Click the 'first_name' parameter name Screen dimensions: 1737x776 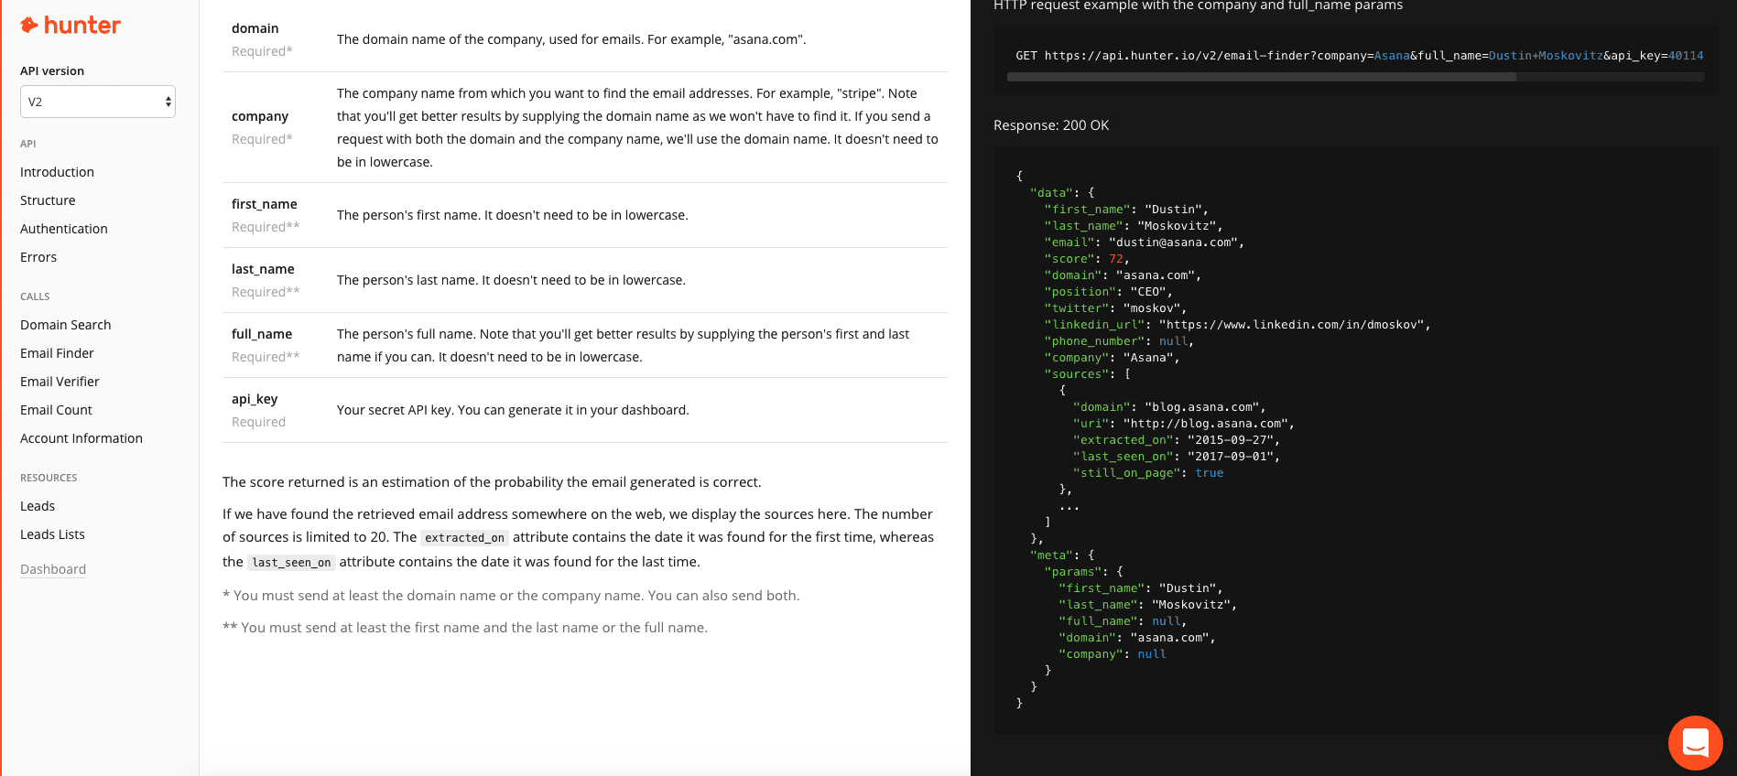(x=265, y=204)
